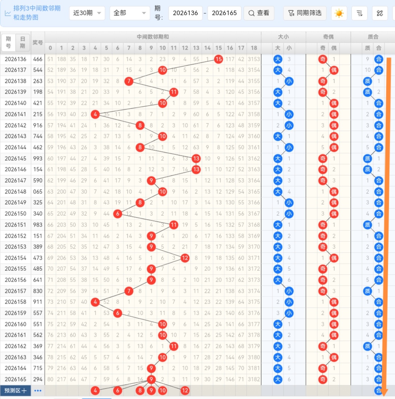Click the 预测区 add button
The image size is (395, 399).
(15, 391)
